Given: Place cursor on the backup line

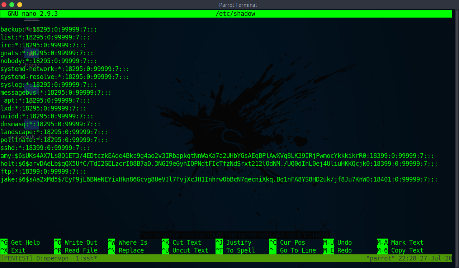Looking at the screenshot, I should coord(49,29).
